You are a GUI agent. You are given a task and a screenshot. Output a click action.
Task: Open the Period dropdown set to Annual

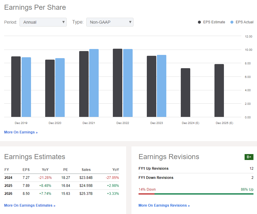43,22
